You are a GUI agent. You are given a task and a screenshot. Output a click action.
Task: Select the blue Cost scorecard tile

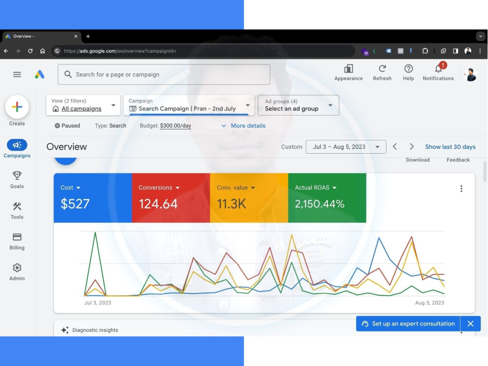[93, 198]
